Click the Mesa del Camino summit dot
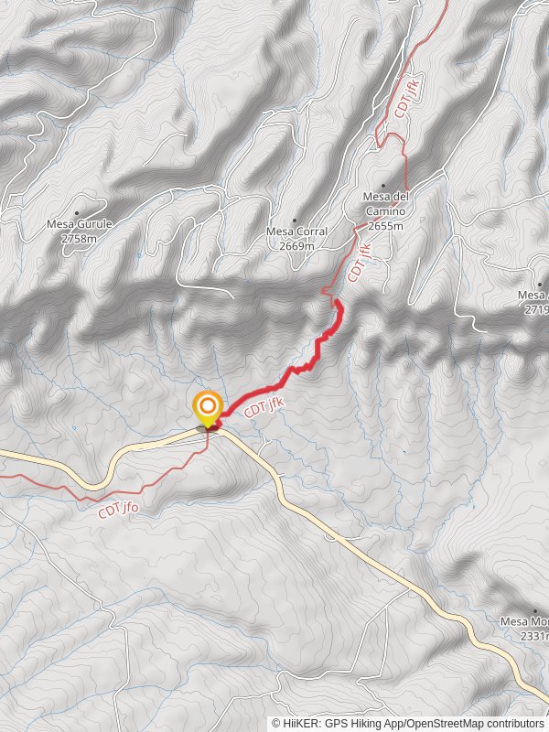Viewport: 549px width, 732px height. tap(383, 186)
